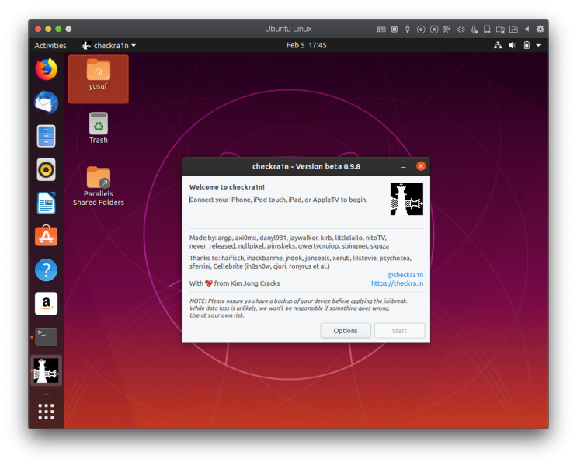Open LibreOffice Writer from the dock
Image resolution: width=577 pixels, height=466 pixels.
46,203
